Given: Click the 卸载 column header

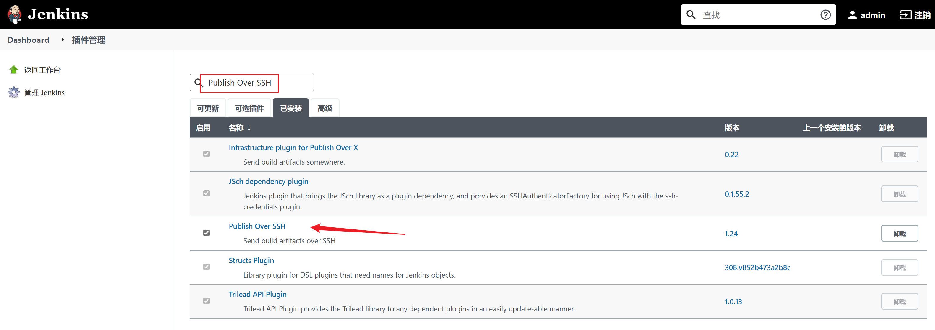Looking at the screenshot, I should 886,128.
